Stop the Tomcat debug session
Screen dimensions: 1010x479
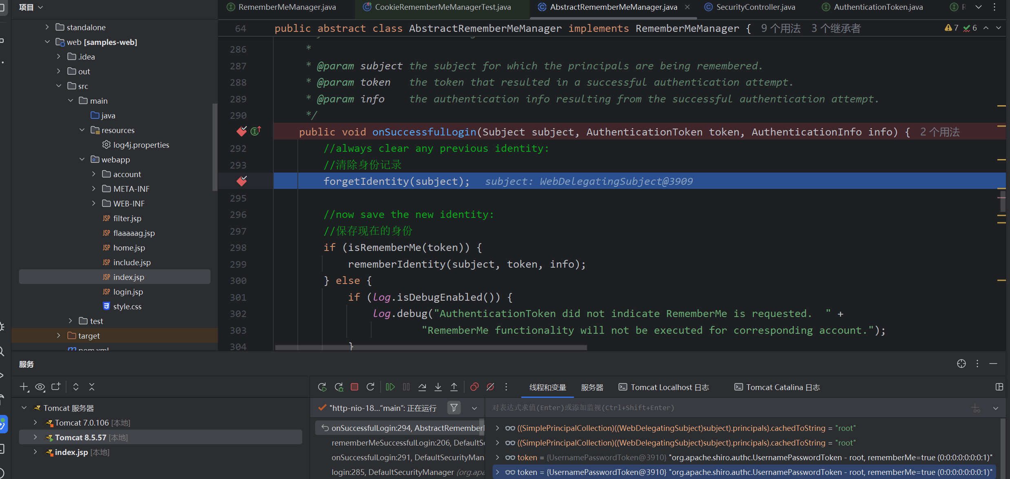tap(354, 387)
